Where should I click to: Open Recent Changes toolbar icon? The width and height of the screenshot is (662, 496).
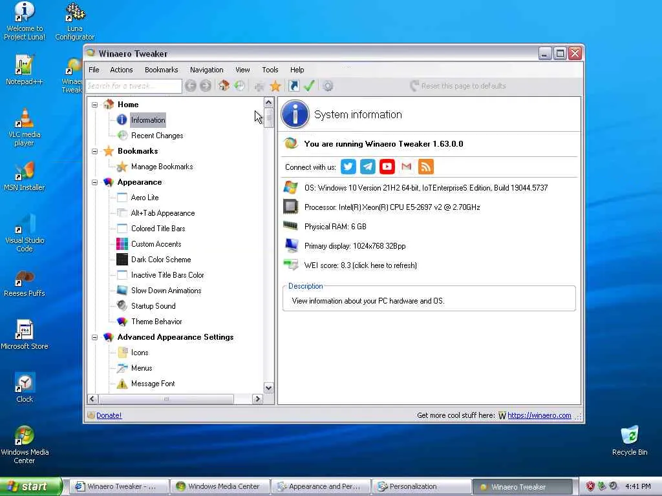click(x=239, y=86)
